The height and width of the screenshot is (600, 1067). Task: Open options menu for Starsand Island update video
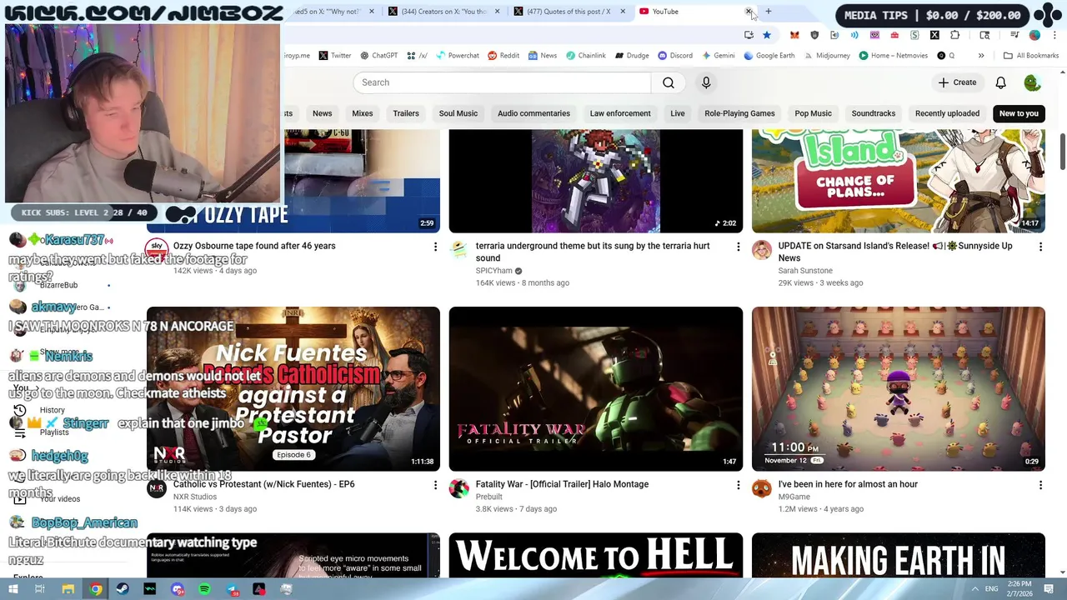click(x=1040, y=247)
